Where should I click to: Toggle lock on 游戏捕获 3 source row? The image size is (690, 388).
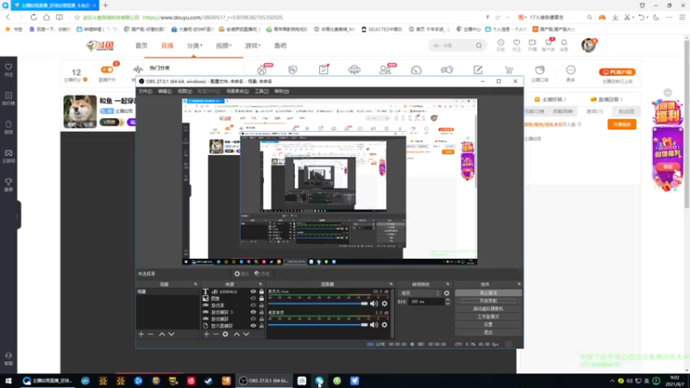click(x=261, y=312)
